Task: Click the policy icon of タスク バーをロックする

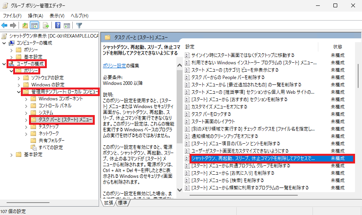Action: 188,114
